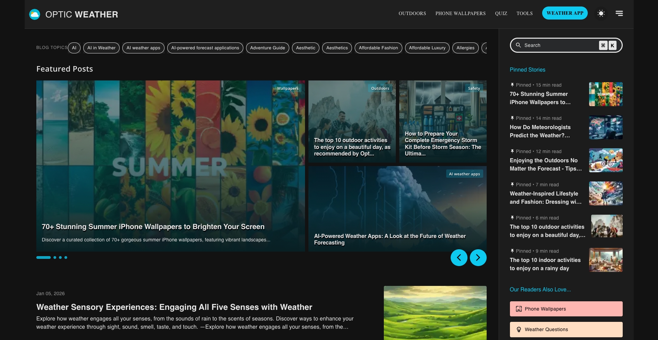658x340 pixels.
Task: Toggle light/dark mode with the sun icon
Action: click(600, 13)
